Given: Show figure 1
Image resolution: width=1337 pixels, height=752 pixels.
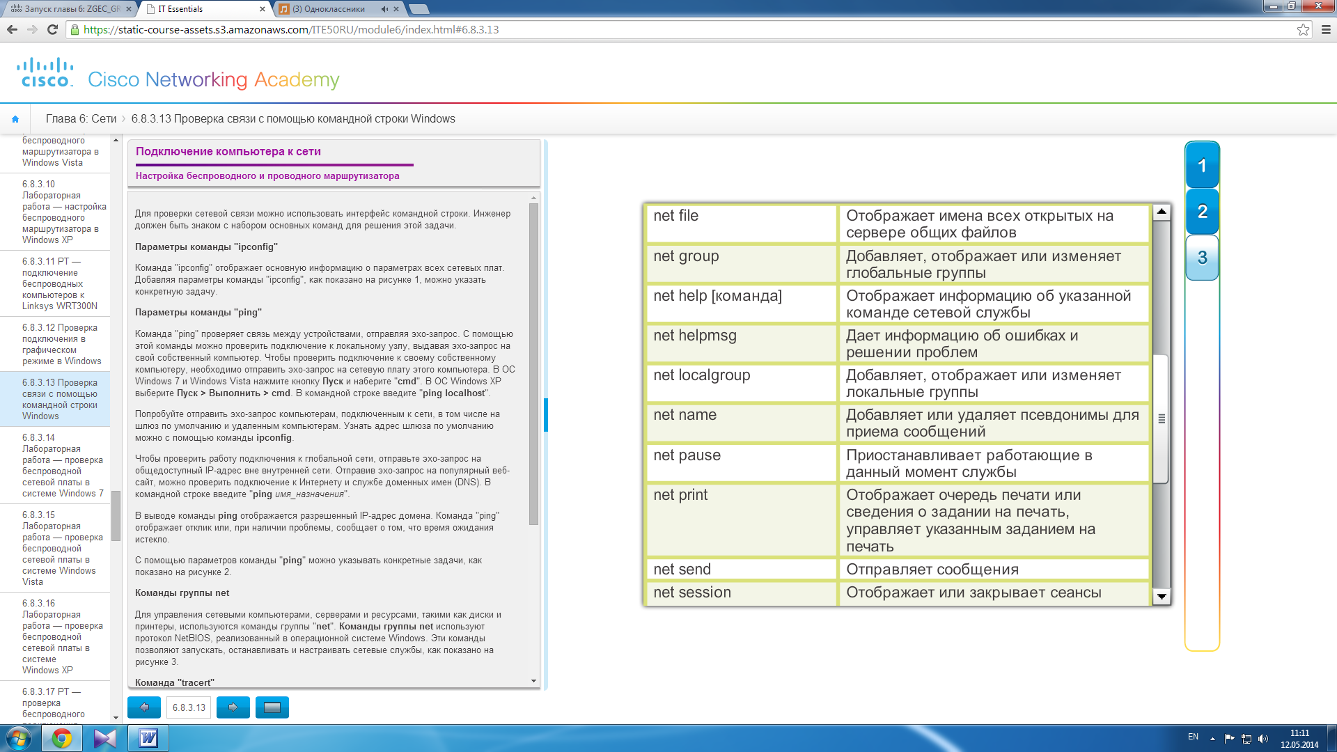Looking at the screenshot, I should click(x=1202, y=166).
